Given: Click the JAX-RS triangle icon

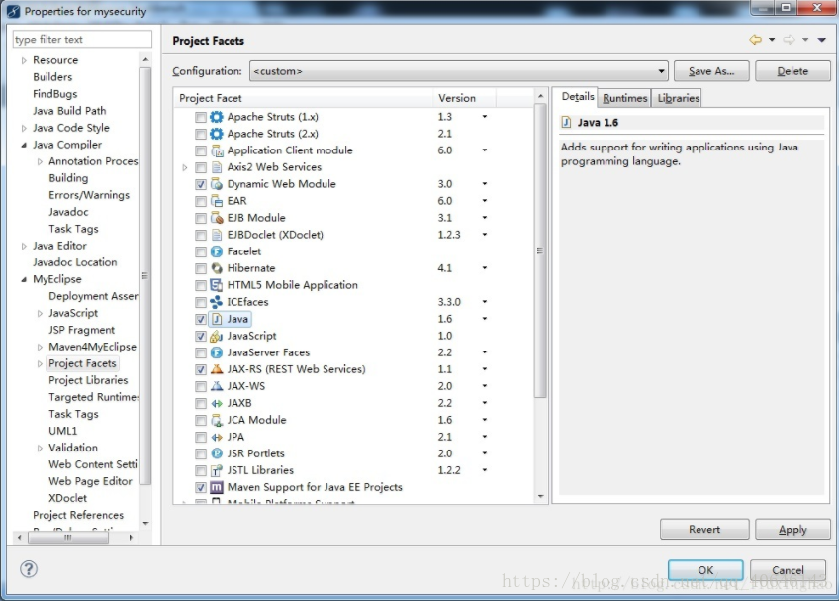Looking at the screenshot, I should 216,369.
